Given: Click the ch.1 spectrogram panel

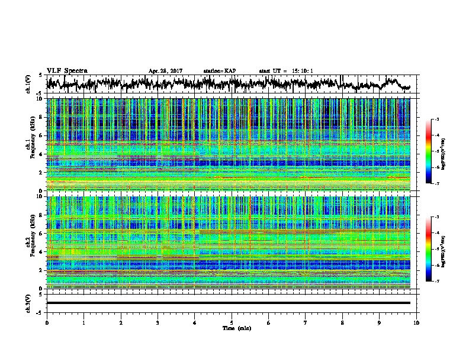Looking at the screenshot, I should click(228, 144).
